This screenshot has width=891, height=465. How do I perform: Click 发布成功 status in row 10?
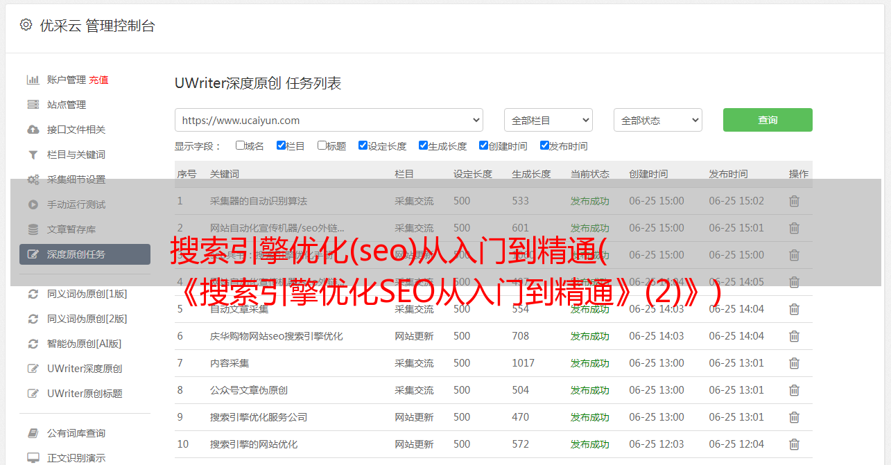(x=590, y=444)
